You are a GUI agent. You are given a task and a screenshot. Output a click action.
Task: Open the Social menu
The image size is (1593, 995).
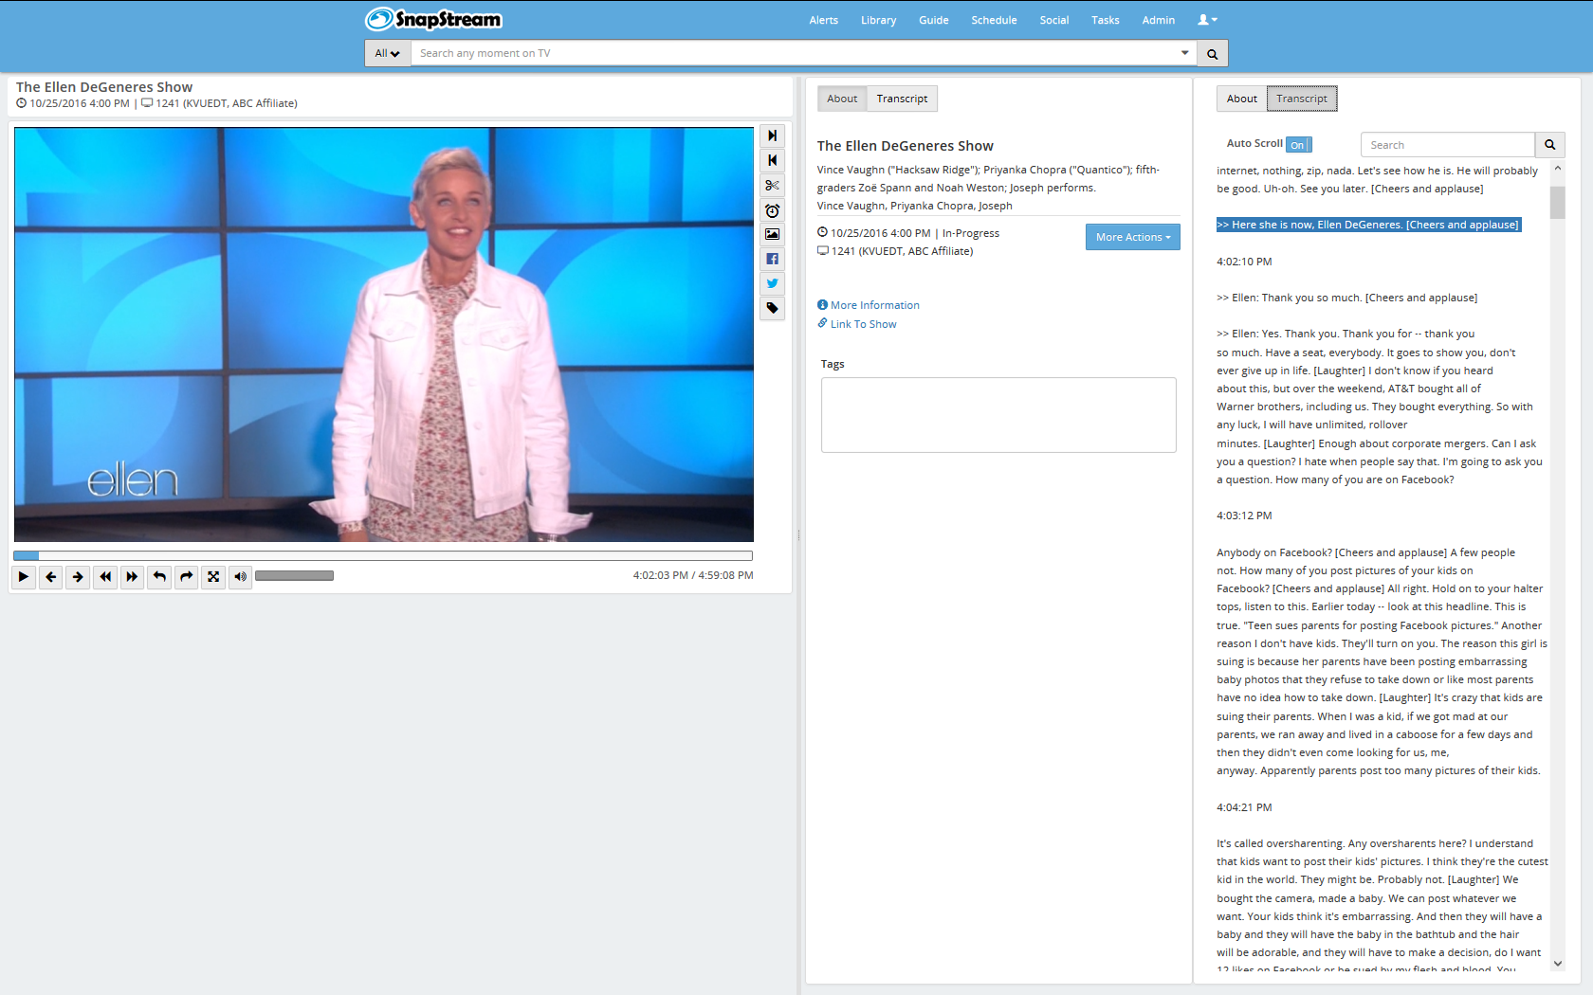click(1053, 20)
